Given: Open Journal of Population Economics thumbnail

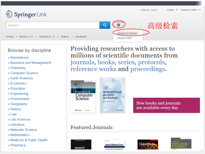Looking at the screenshot, I should (x=181, y=143).
